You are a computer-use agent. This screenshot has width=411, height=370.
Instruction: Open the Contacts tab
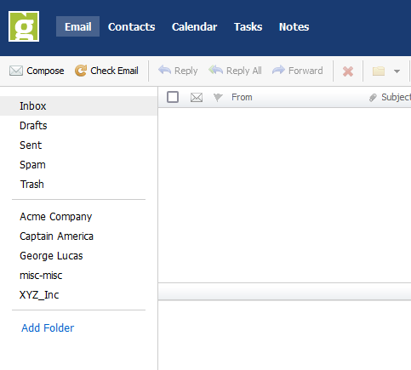click(x=131, y=26)
